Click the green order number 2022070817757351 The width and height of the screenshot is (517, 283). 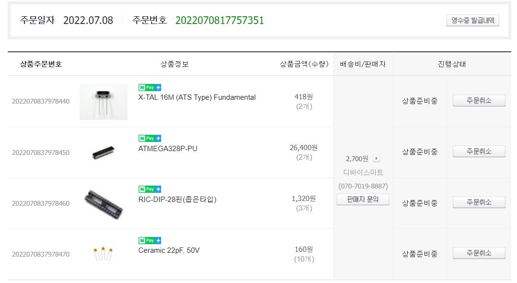click(219, 20)
